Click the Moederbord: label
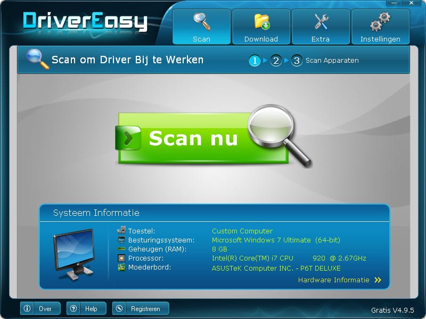Viewport: 426px width, 319px height. 150,267
